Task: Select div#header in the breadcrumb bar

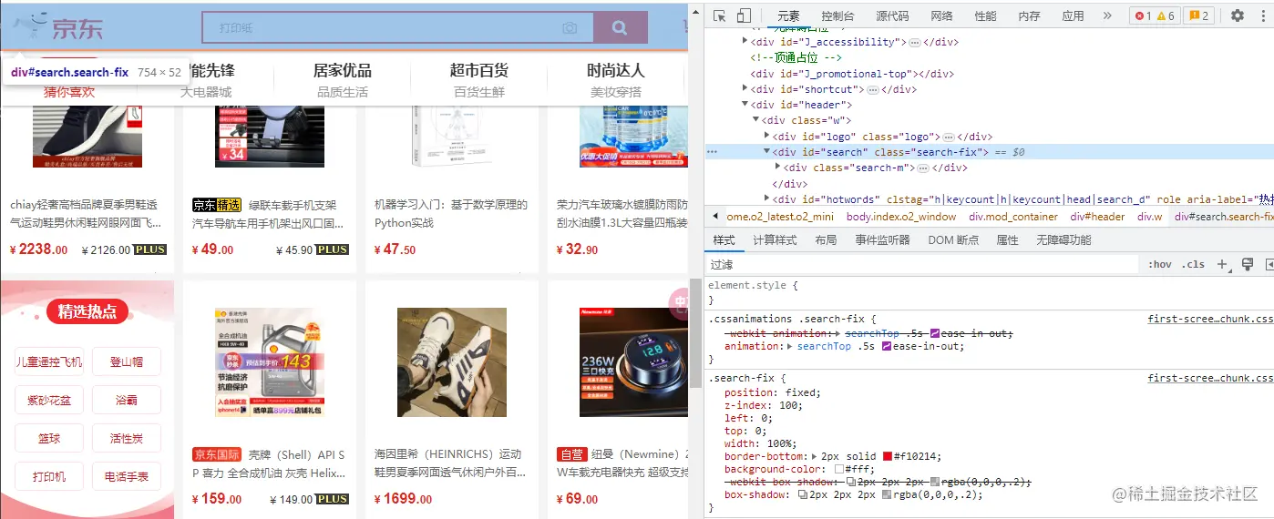Action: point(1097,217)
